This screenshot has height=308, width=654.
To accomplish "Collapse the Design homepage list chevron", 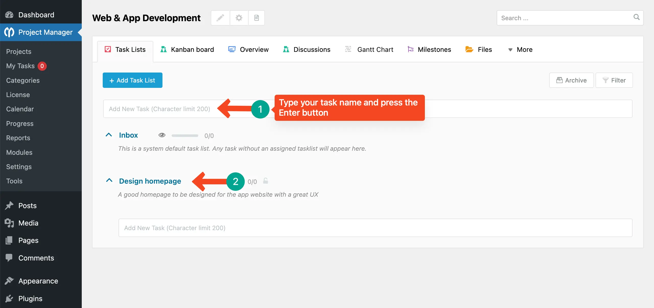I will point(109,180).
